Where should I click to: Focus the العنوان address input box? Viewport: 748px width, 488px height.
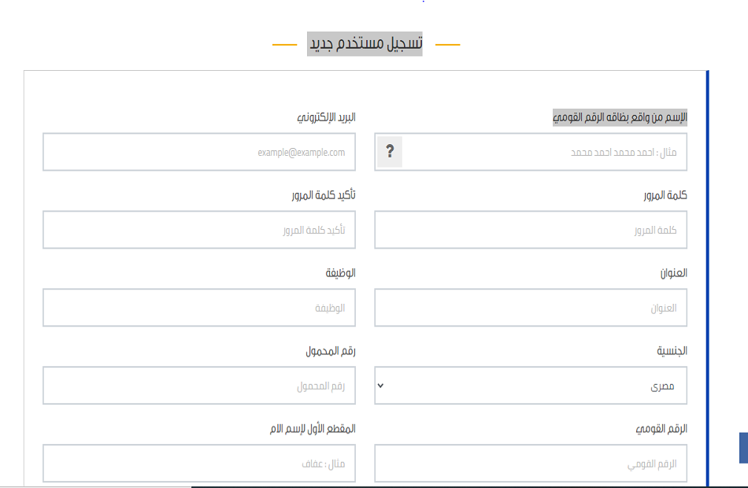531,308
